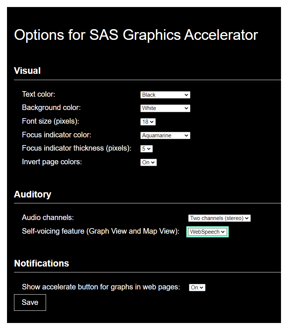
Task: Click the Text color label
Action: [x=38, y=94]
